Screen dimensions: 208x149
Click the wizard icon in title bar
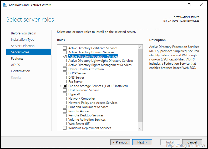tap(5, 5)
